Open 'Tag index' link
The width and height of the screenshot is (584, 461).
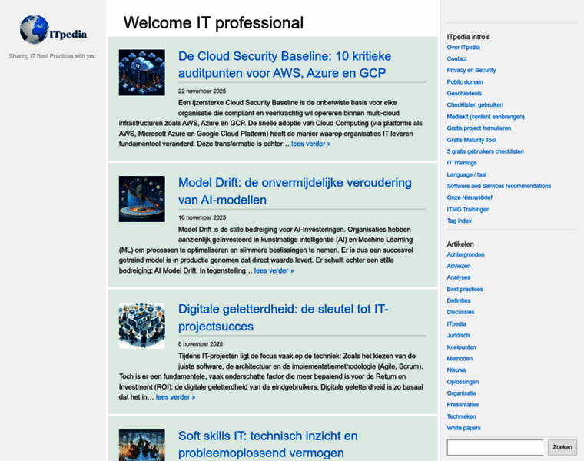[x=460, y=221]
